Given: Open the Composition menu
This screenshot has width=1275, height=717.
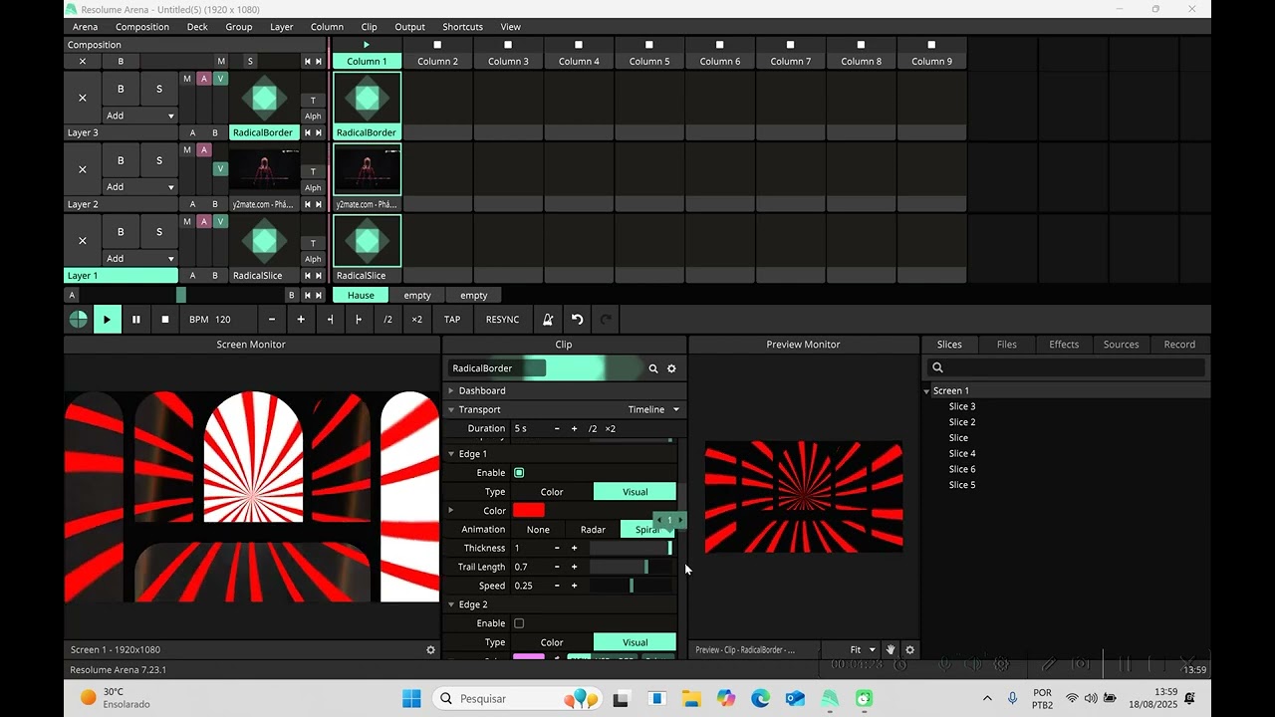Looking at the screenshot, I should point(142,27).
